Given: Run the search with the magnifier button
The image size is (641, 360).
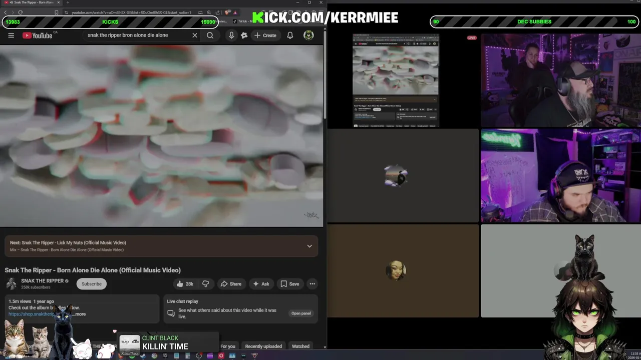Looking at the screenshot, I should tap(210, 35).
